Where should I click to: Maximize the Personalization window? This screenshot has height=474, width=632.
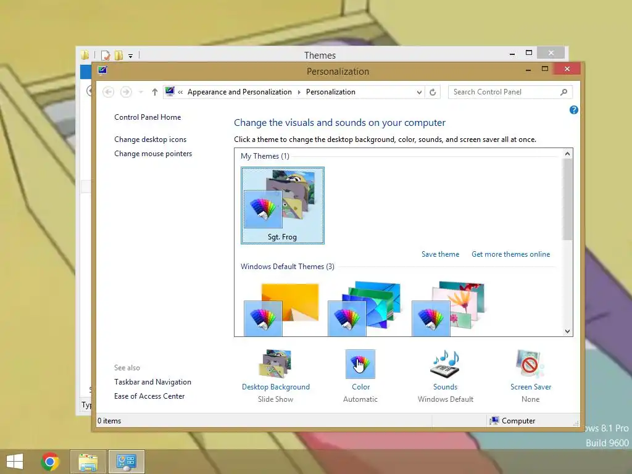(545, 69)
